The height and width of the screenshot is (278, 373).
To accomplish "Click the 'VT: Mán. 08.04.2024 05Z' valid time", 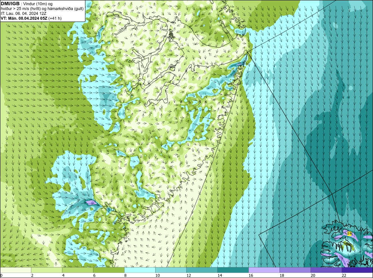I will [24, 18].
